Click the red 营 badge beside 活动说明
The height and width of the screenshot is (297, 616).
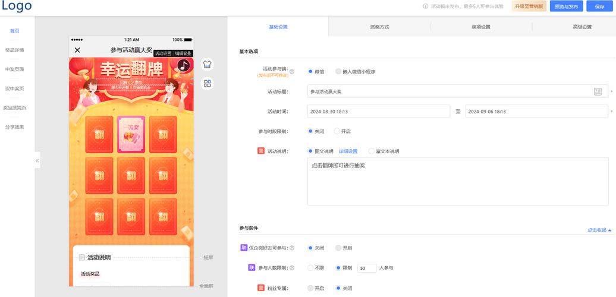261,151
